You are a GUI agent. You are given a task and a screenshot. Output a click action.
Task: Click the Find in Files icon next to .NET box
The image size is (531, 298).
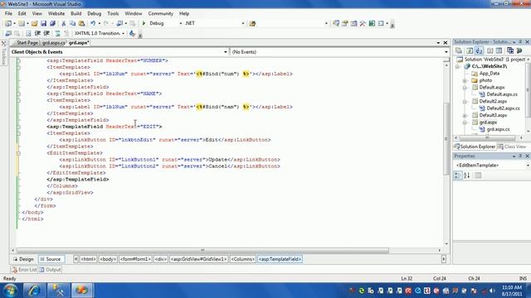point(252,23)
